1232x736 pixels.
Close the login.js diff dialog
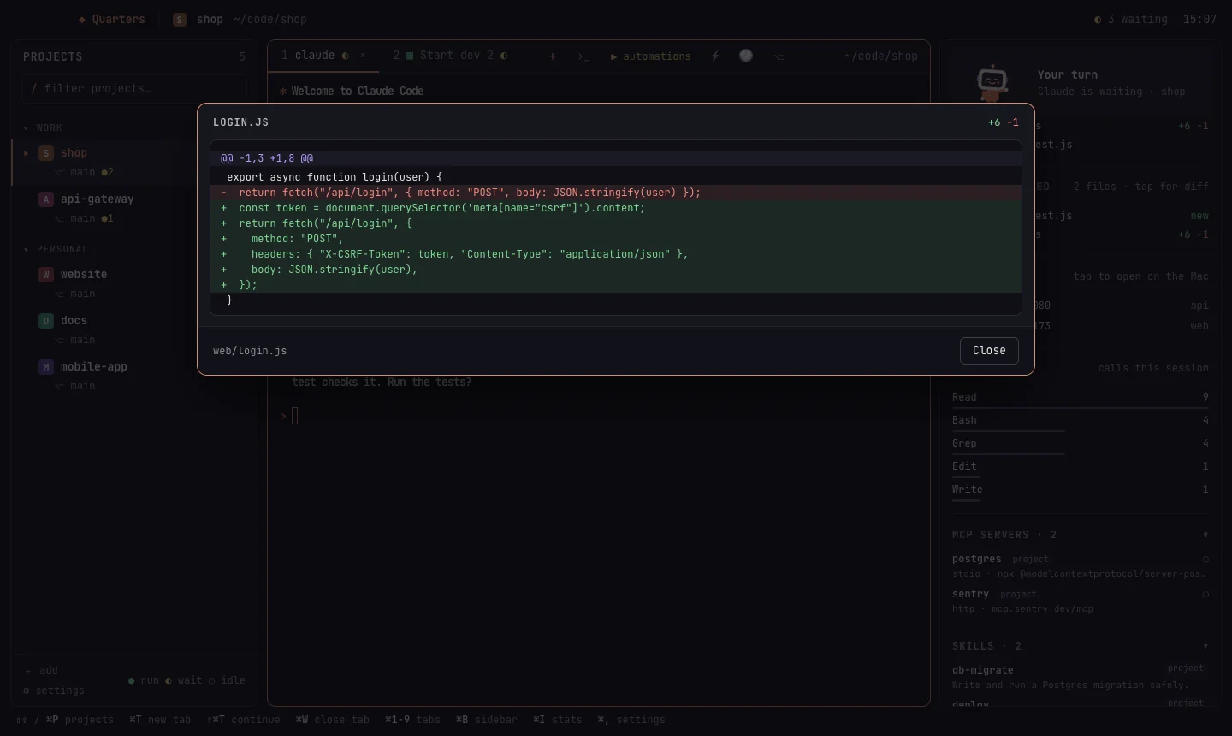989,350
